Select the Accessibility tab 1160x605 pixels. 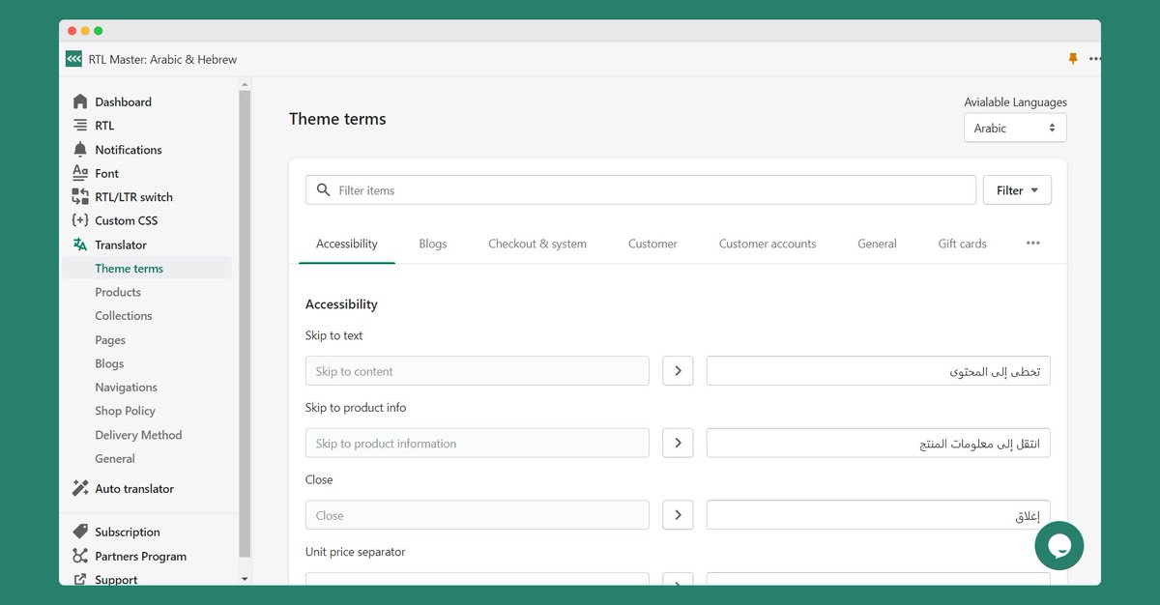(x=347, y=244)
